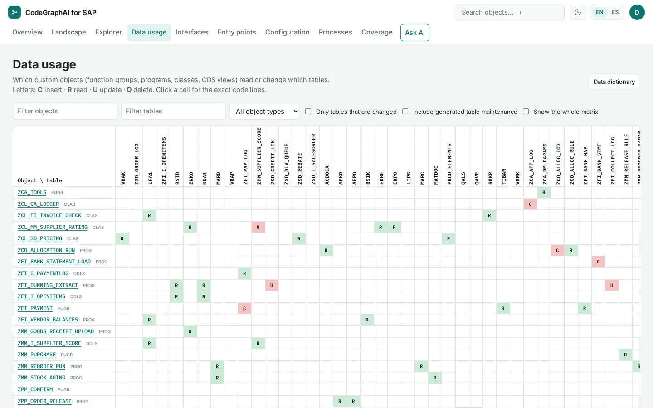Open the user avatar menu labeled D
The image size is (653, 408).
[x=637, y=12]
